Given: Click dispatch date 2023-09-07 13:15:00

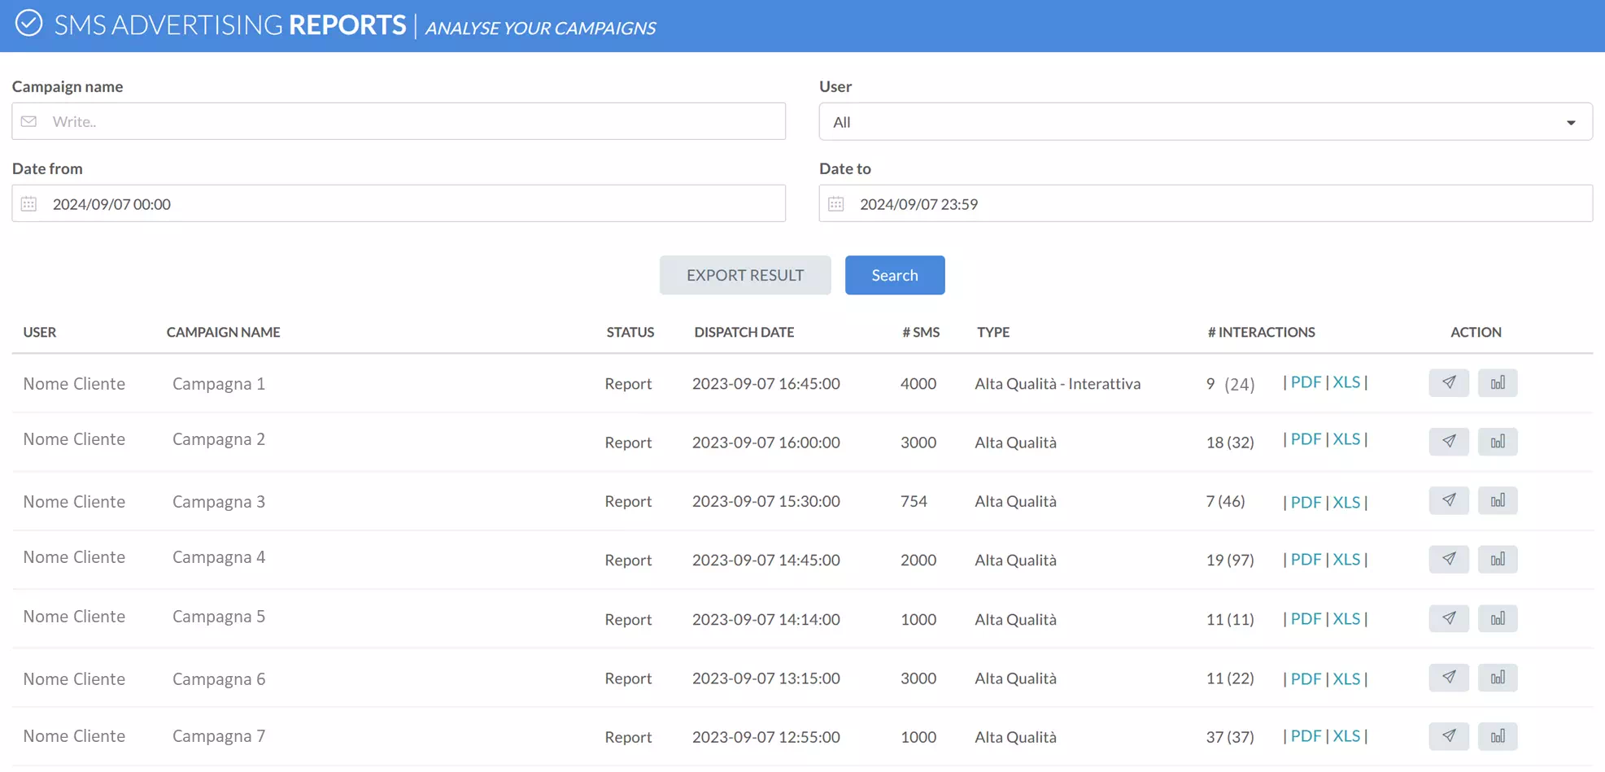Looking at the screenshot, I should coord(766,678).
